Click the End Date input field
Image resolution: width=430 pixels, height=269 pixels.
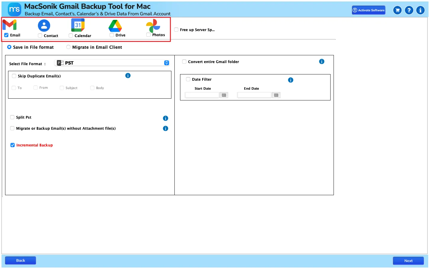pos(254,95)
